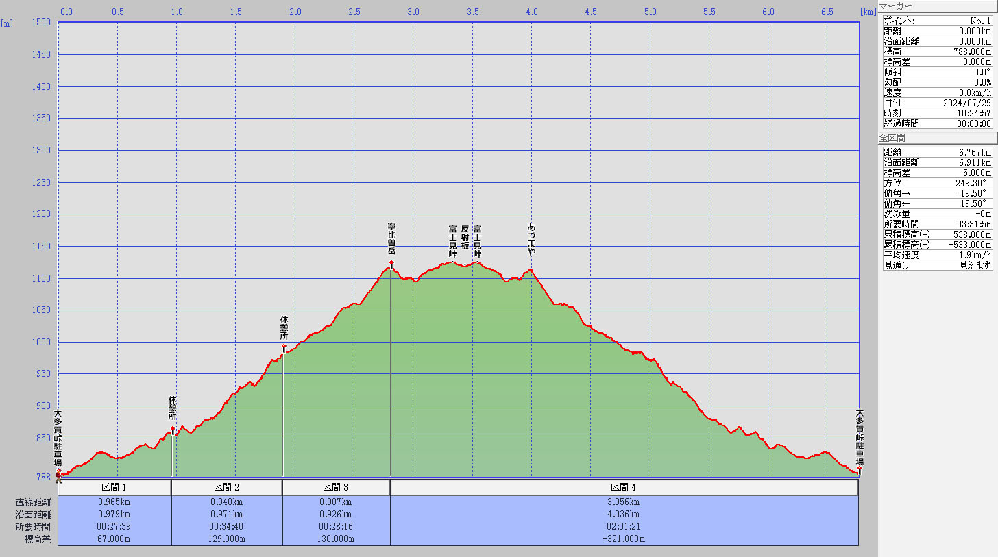The image size is (998, 557).
Task: Click the 反射板 label on the profile
Action: 465,237
